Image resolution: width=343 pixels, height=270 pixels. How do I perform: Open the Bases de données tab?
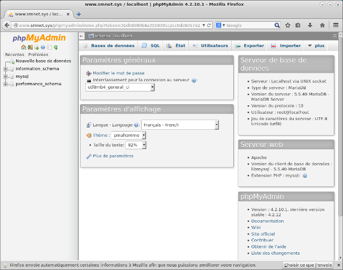[x=109, y=46]
